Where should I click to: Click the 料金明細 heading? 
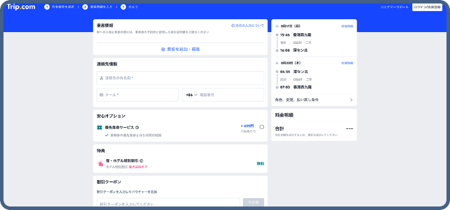284,115
